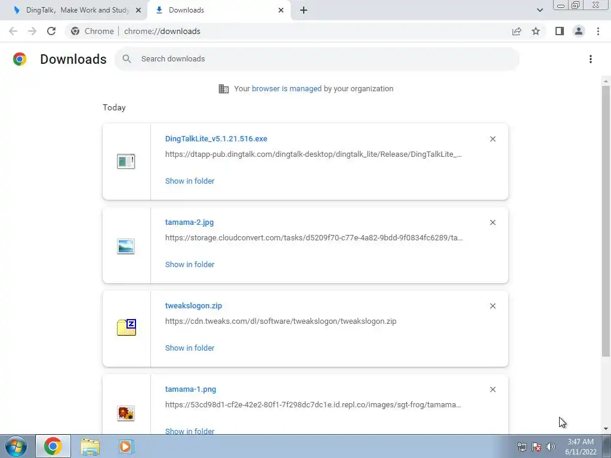Click the network tray icon
611x458 pixels.
coord(521,447)
